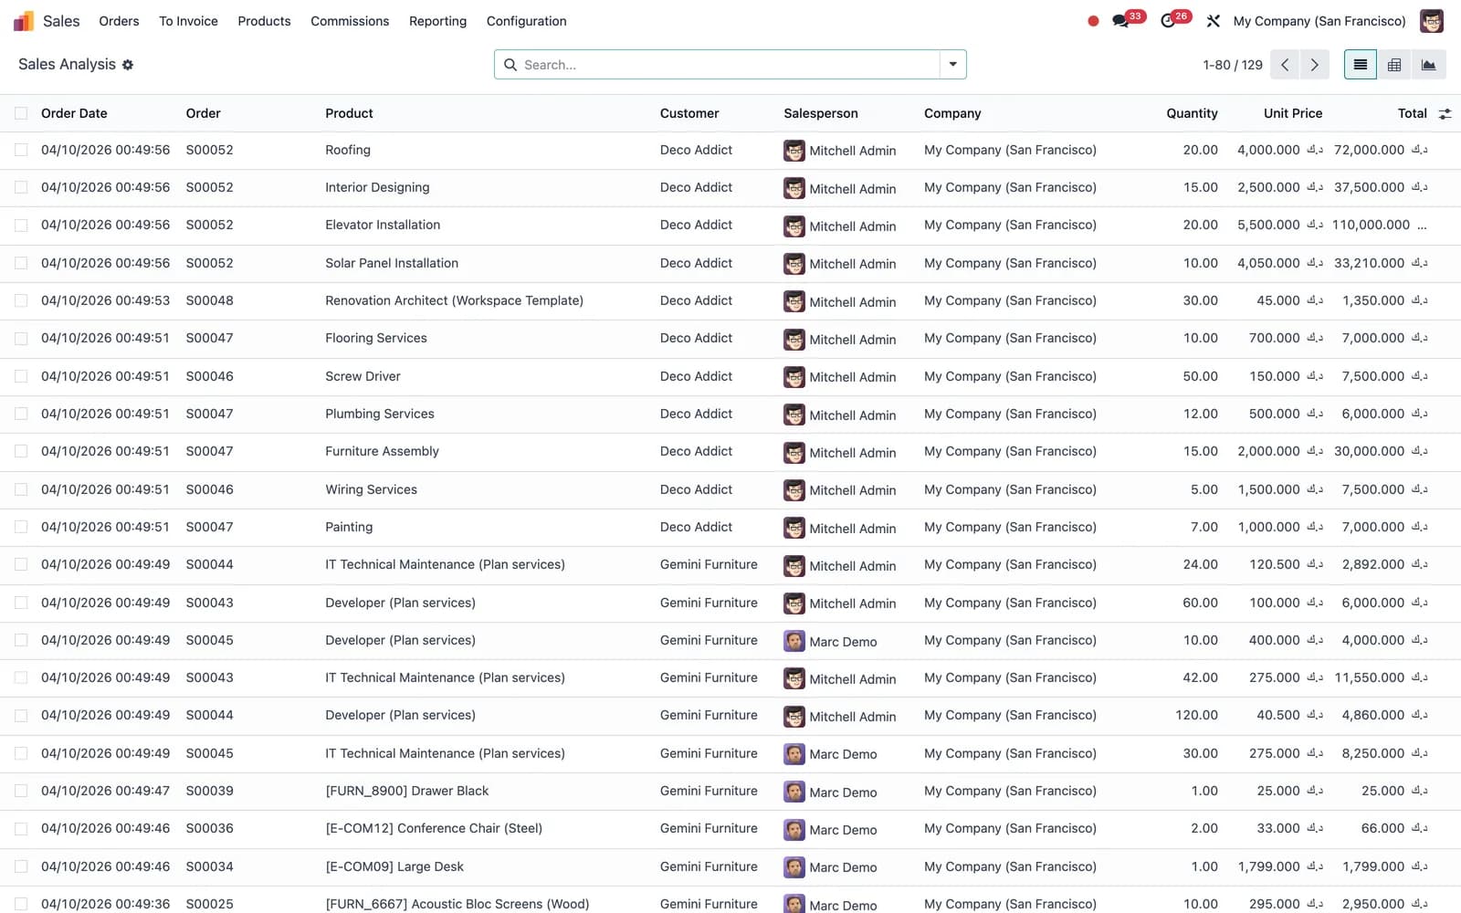Click Marc Demo avatar in S00039 row
The height and width of the screenshot is (913, 1461).
tap(794, 792)
